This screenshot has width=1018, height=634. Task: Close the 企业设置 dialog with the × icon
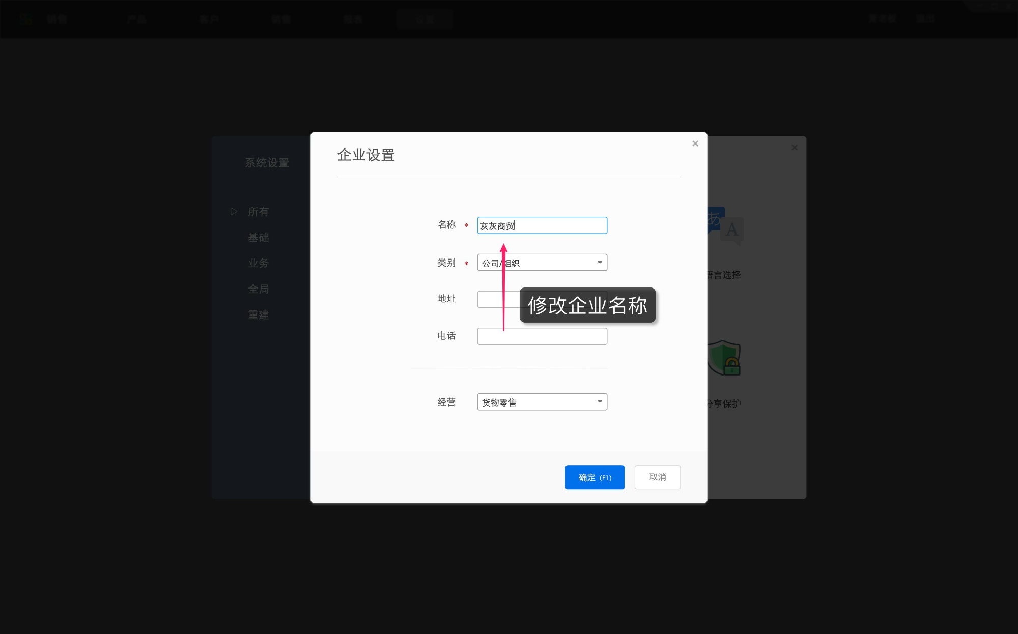(x=695, y=143)
